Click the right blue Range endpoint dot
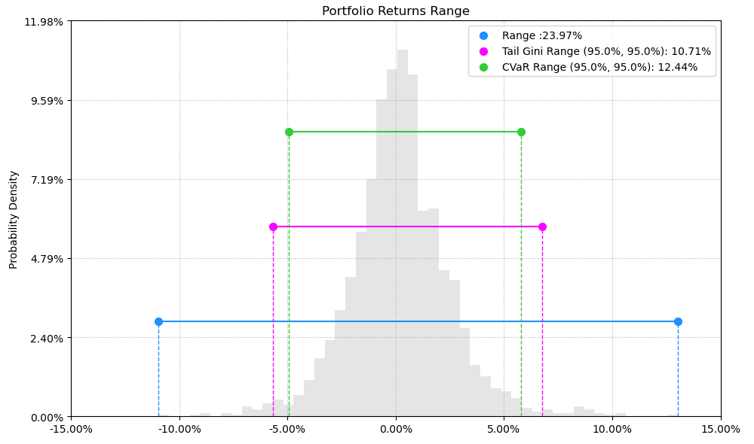 [x=678, y=321]
